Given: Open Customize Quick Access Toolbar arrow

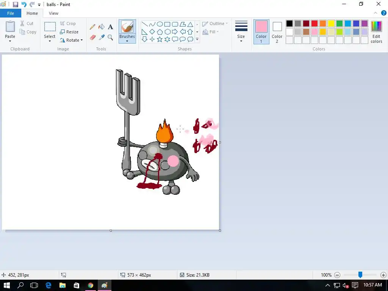Looking at the screenshot, I should tap(39, 5).
